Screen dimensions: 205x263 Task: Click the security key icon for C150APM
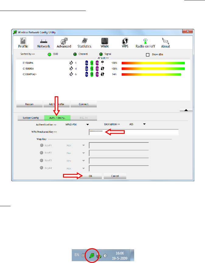102,63
